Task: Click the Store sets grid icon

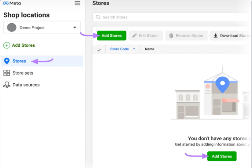Action: coord(7,73)
